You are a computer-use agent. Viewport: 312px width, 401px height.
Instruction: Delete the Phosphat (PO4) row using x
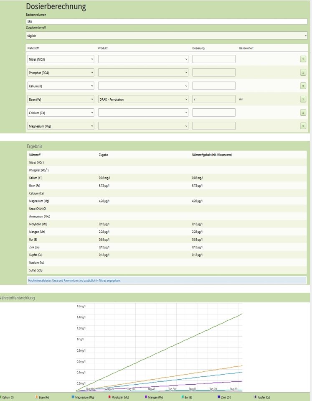coord(303,72)
